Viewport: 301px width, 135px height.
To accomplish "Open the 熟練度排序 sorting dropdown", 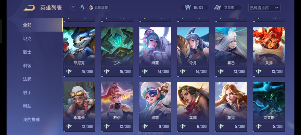I will [264, 8].
